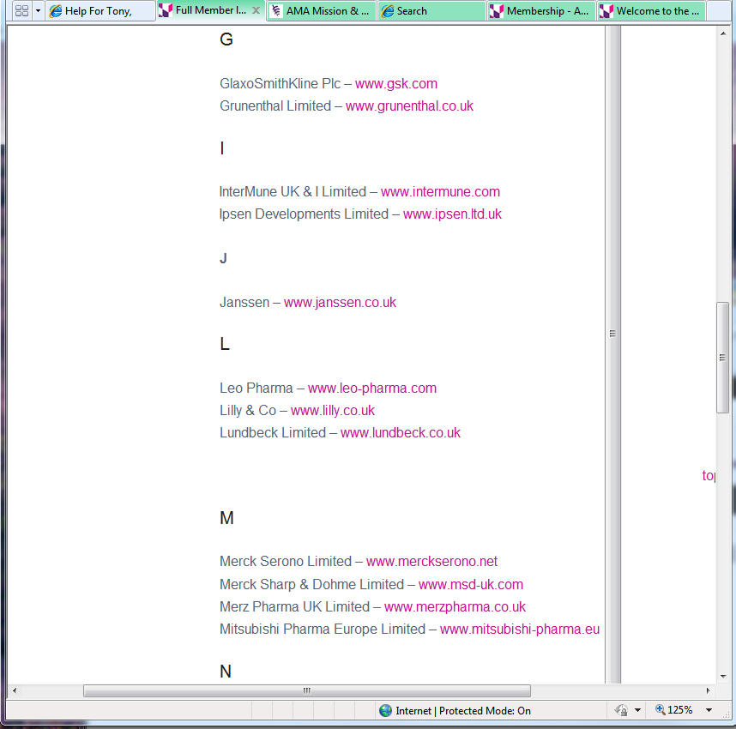Visit the www.janssen.co.uk link
736x729 pixels.
(340, 303)
